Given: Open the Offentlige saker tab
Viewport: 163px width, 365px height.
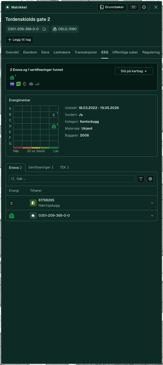Looking at the screenshot, I should (125, 52).
